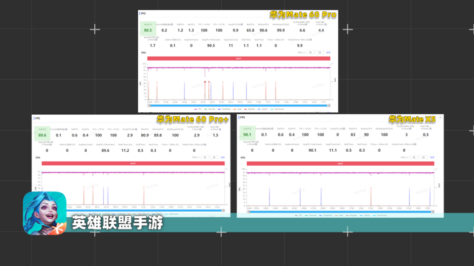Toggle Stutter legend series in Mate 60 Pro chart

pyautogui.click(x=263, y=109)
